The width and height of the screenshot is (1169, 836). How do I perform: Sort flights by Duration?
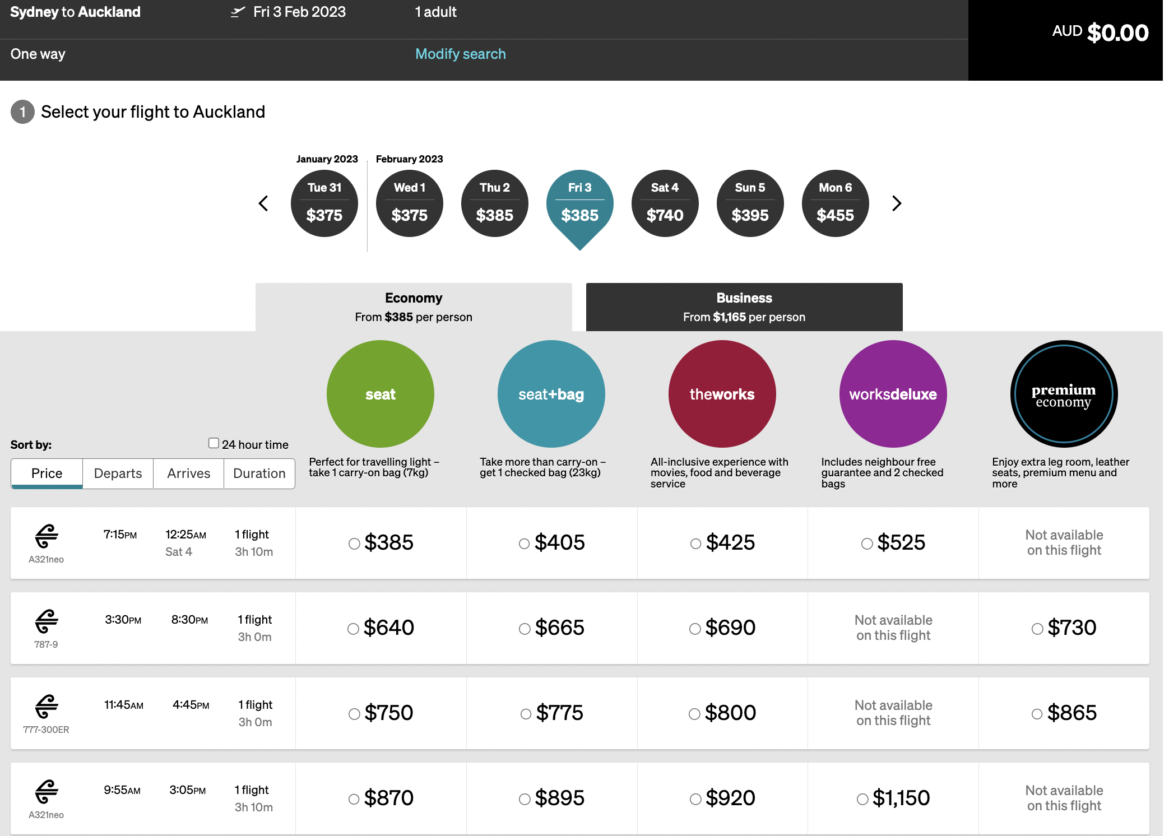tap(259, 473)
